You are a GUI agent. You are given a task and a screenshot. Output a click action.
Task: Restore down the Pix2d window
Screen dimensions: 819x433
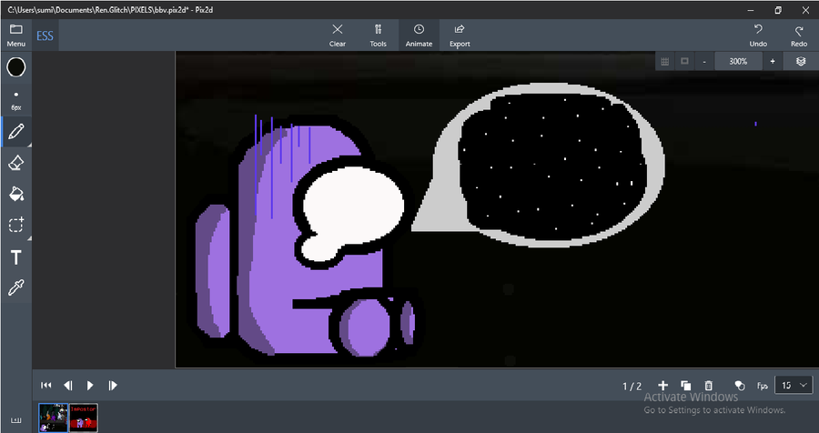778,10
